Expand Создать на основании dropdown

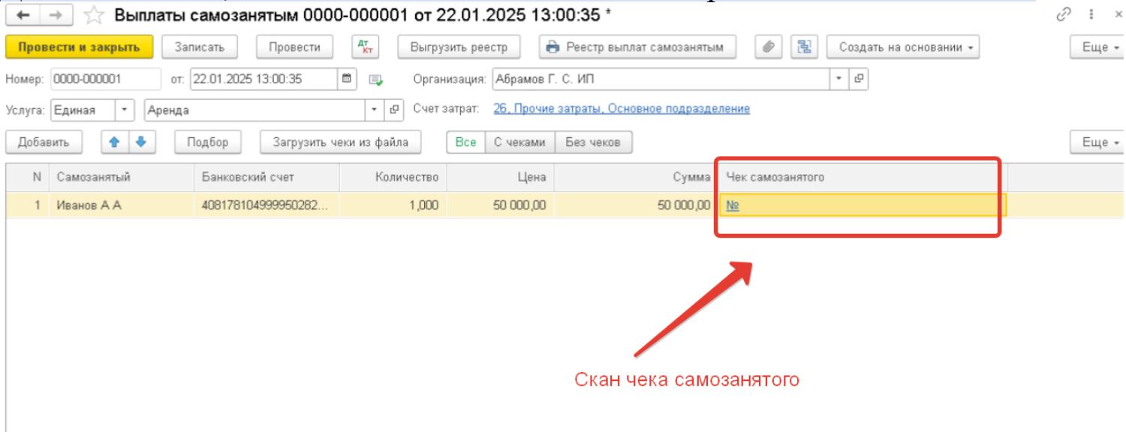[904, 46]
